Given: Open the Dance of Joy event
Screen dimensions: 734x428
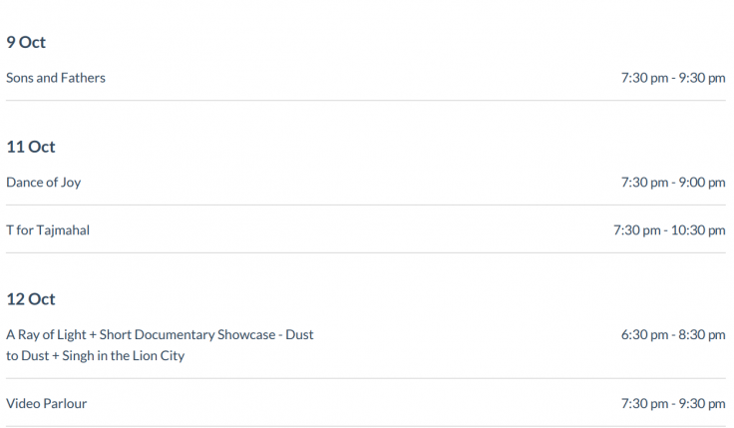Looking at the screenshot, I should pos(44,183).
